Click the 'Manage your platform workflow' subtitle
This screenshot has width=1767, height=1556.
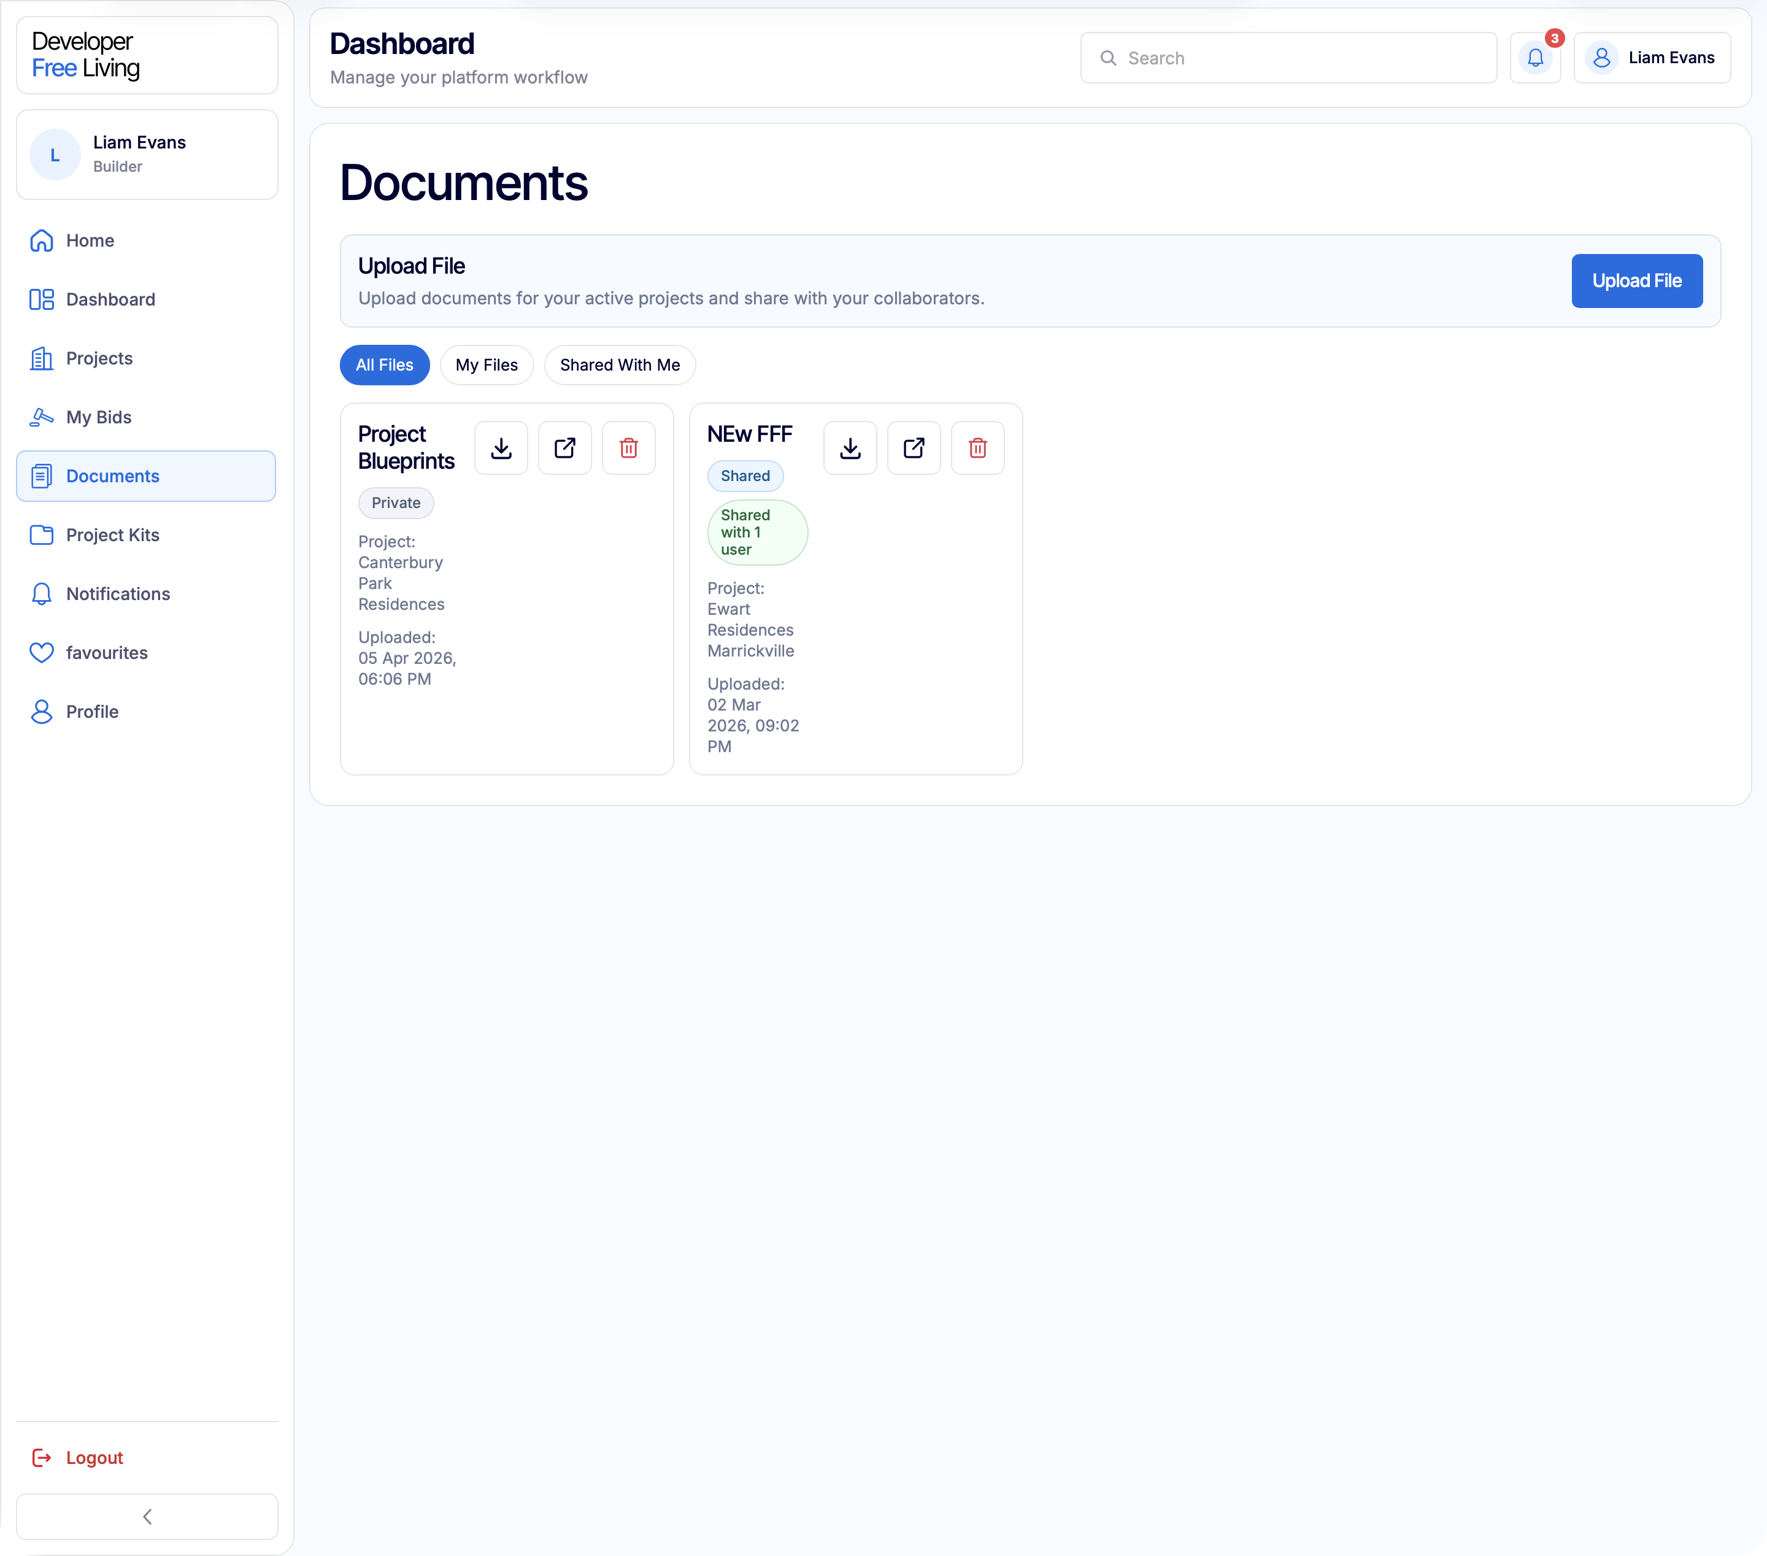pos(459,78)
